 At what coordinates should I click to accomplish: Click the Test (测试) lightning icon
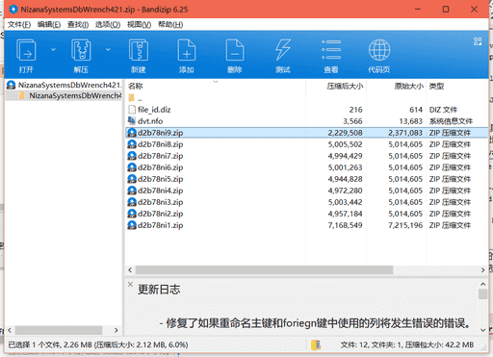(x=283, y=50)
